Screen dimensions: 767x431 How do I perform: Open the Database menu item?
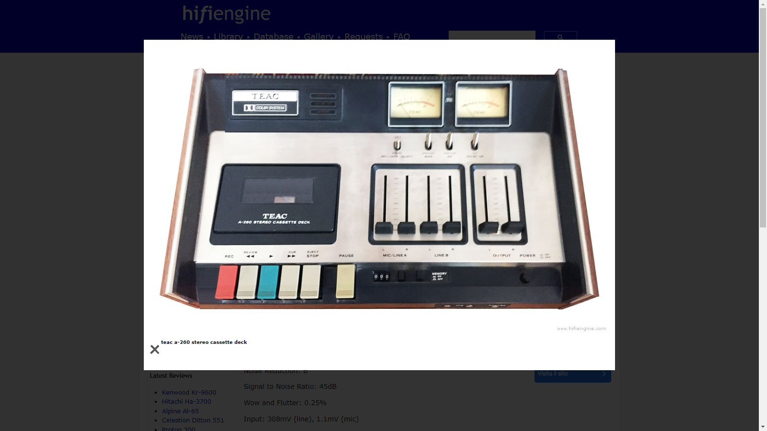coord(273,36)
